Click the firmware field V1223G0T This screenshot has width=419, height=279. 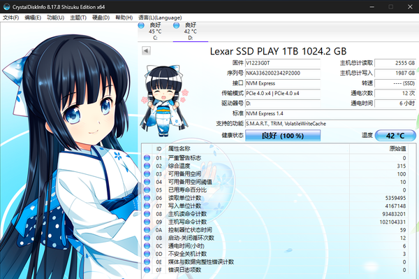[x=283, y=63]
